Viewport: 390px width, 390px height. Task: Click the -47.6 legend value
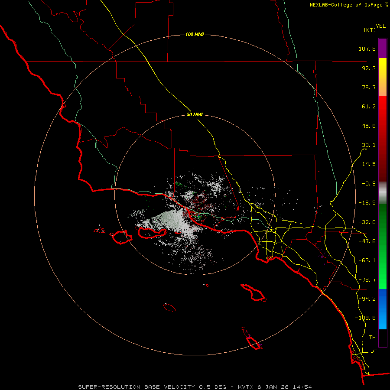click(367, 241)
